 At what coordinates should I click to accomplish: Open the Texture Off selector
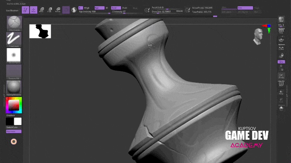(x=14, y=72)
